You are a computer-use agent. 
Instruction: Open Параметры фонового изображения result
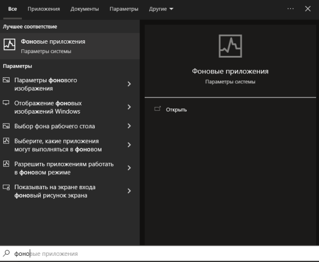tap(70, 84)
